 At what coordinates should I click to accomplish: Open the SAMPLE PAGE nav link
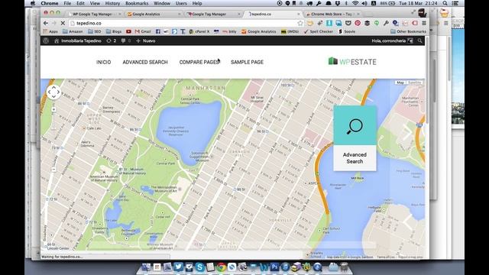[x=247, y=62]
